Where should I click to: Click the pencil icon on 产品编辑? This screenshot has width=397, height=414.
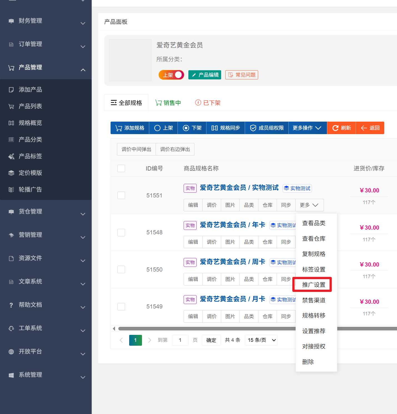[x=194, y=75]
